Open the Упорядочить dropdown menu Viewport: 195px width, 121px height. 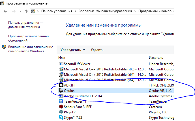tap(73, 50)
